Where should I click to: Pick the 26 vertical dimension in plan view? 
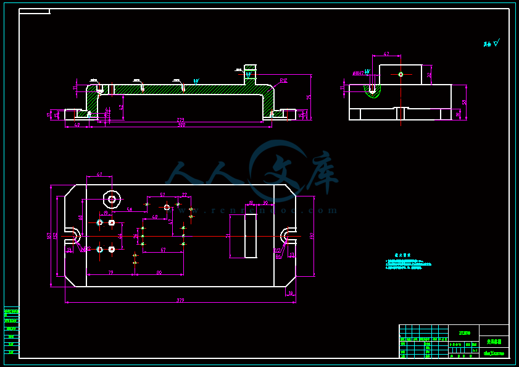point(135,237)
